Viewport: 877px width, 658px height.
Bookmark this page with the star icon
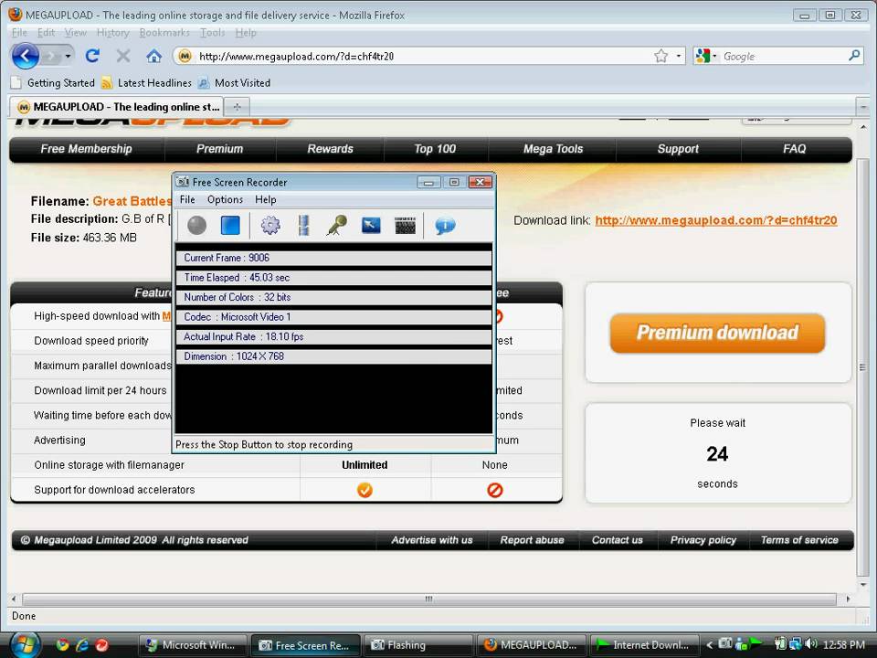coord(661,56)
